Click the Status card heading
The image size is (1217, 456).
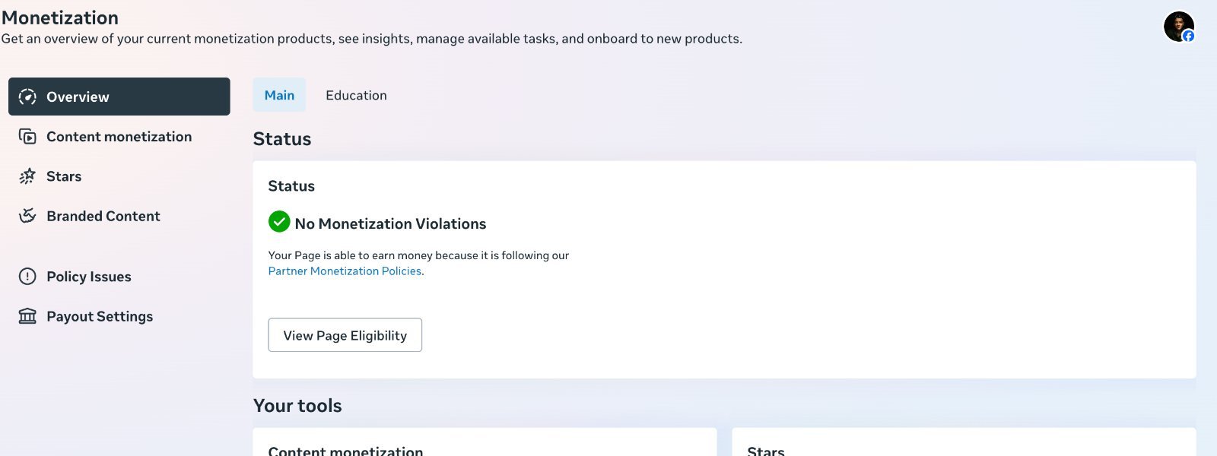291,186
